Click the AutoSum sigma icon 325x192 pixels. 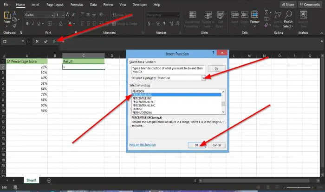click(266, 12)
